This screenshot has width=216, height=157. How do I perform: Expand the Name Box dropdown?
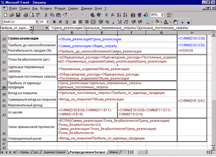pos(32,28)
